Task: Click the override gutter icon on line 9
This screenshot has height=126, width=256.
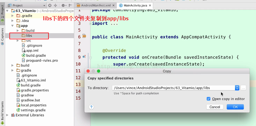Action: (84, 57)
